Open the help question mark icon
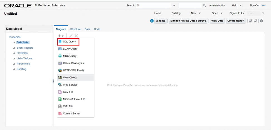The image size is (271, 130). 261,21
